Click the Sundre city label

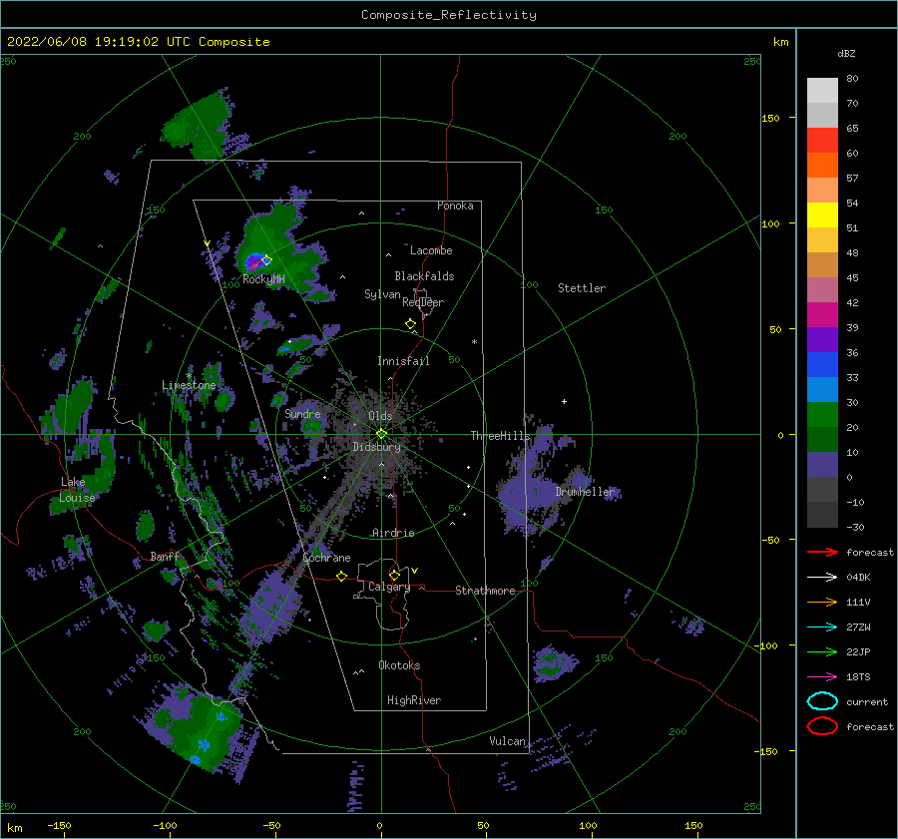pos(302,414)
